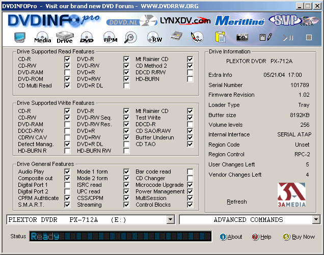The height and width of the screenshot is (255, 324).
Task: Click the DVDINFOpro logo
Action: pos(54,21)
